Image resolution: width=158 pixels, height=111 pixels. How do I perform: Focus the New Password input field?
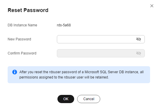click(101, 39)
